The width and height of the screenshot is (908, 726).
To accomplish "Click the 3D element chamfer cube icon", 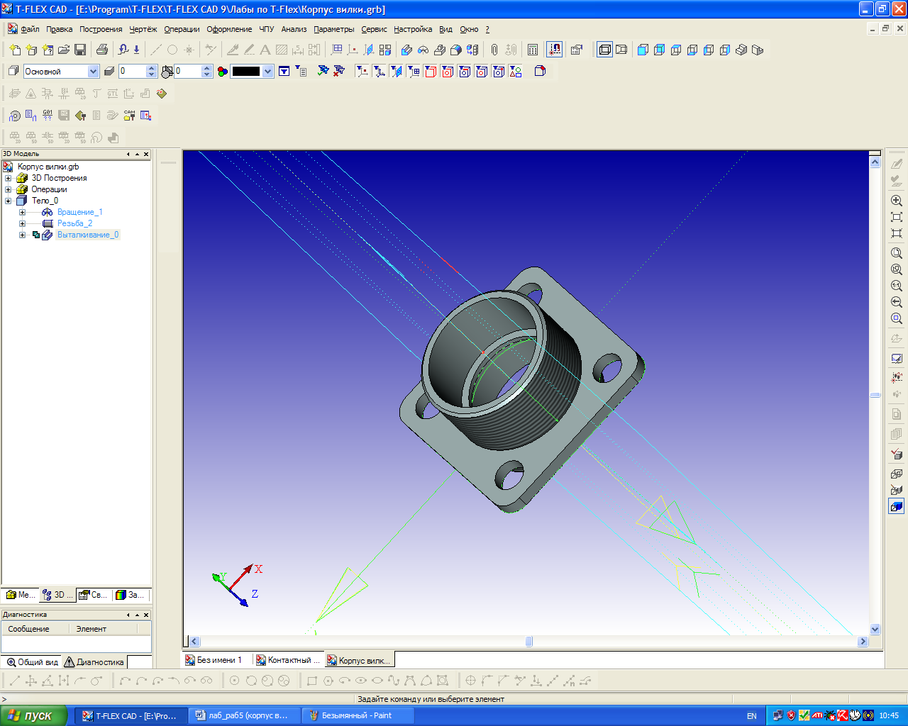I will pos(540,71).
